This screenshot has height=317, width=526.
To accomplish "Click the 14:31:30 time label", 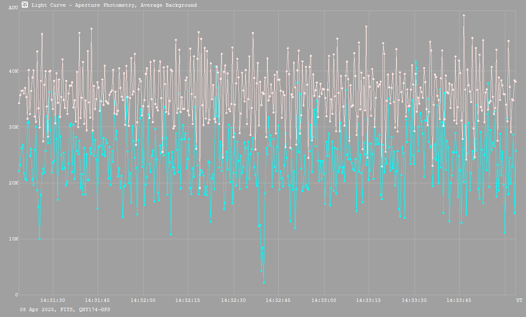I will (x=53, y=300).
